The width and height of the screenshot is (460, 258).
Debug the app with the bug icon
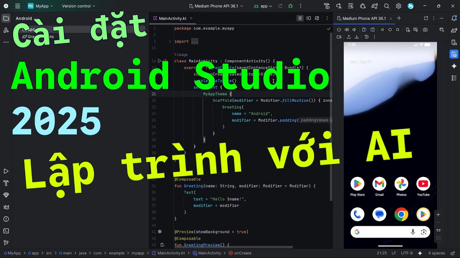[290, 6]
